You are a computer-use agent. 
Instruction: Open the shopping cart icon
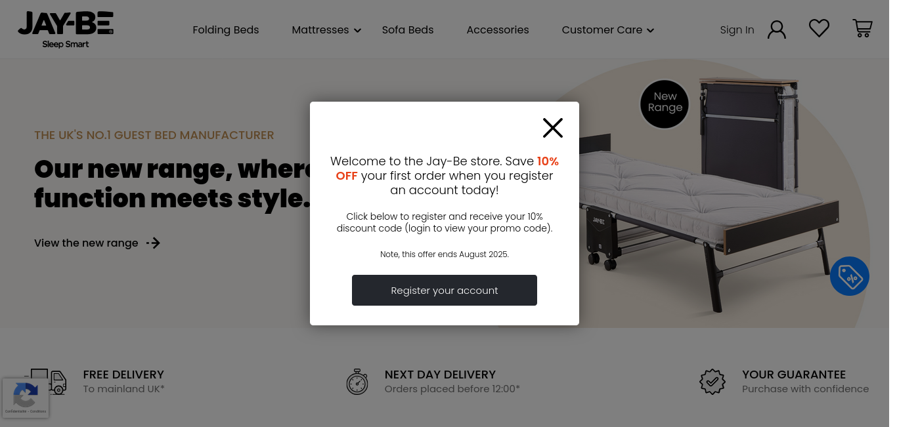(x=862, y=28)
